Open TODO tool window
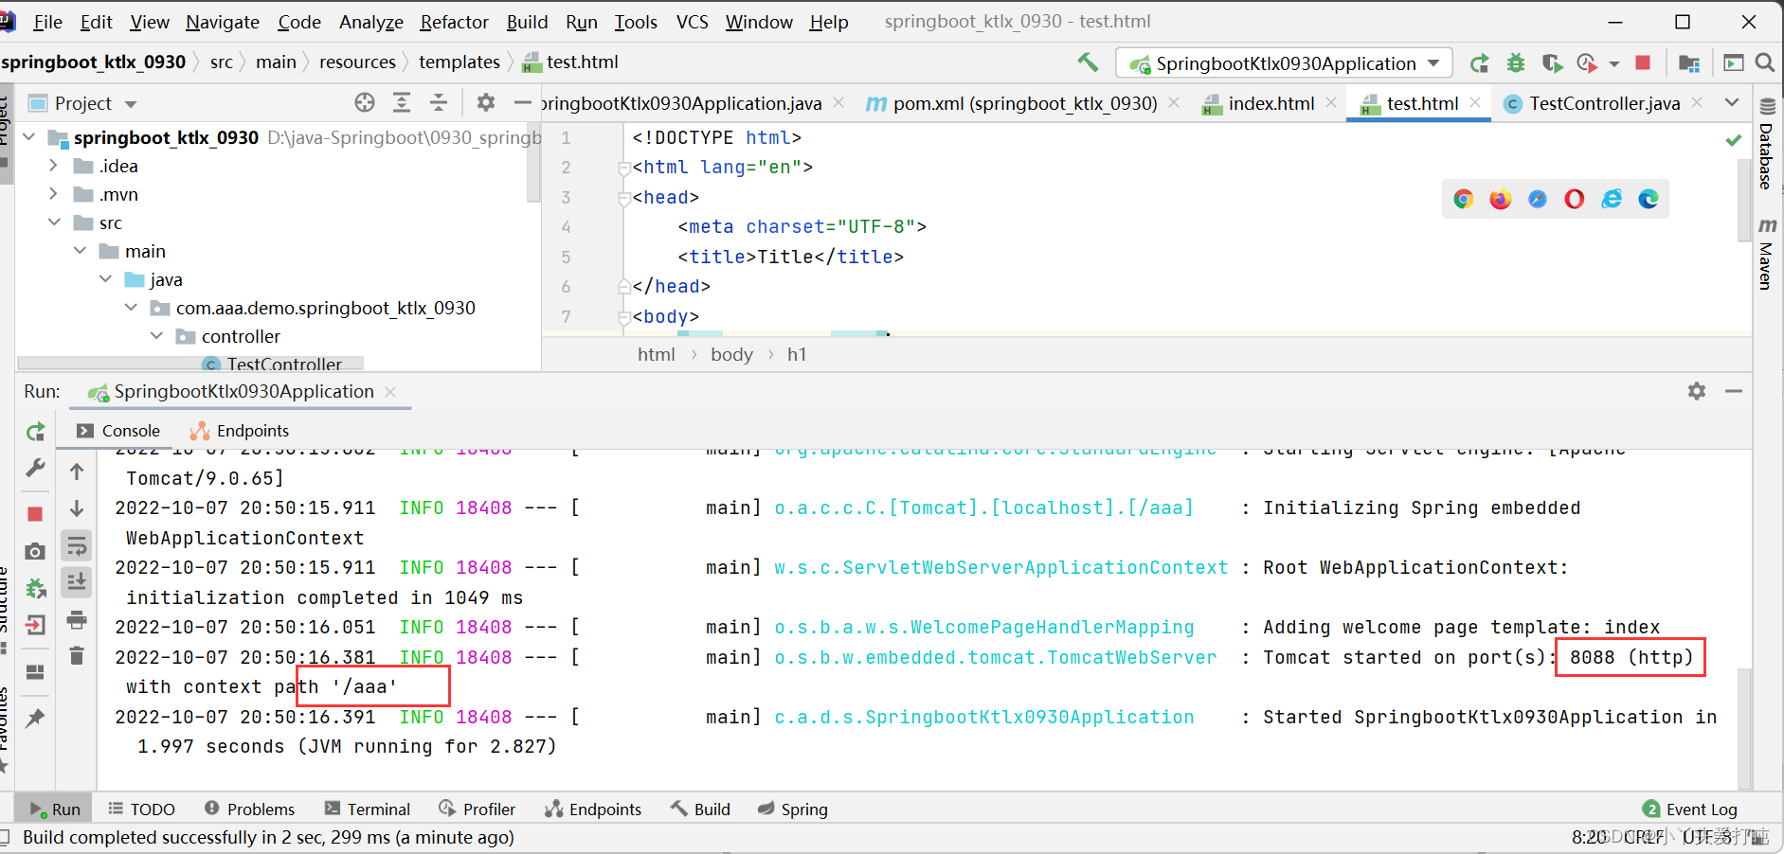 (142, 810)
